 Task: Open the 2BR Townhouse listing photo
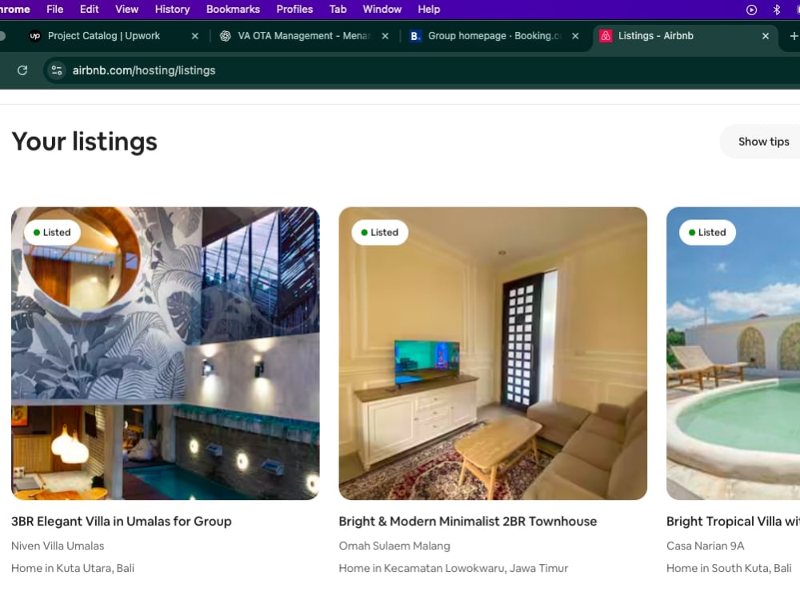click(x=493, y=353)
